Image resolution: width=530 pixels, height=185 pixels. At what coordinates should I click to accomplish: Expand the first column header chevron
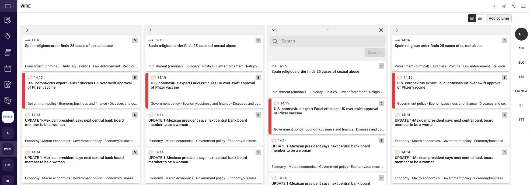(27, 30)
